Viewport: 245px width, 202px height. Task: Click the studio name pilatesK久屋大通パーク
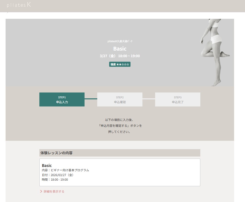tap(120, 41)
